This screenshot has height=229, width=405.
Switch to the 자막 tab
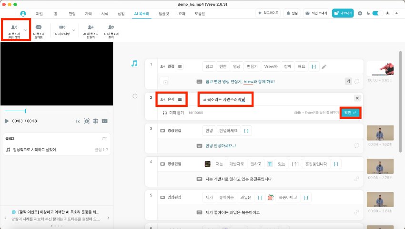click(88, 14)
